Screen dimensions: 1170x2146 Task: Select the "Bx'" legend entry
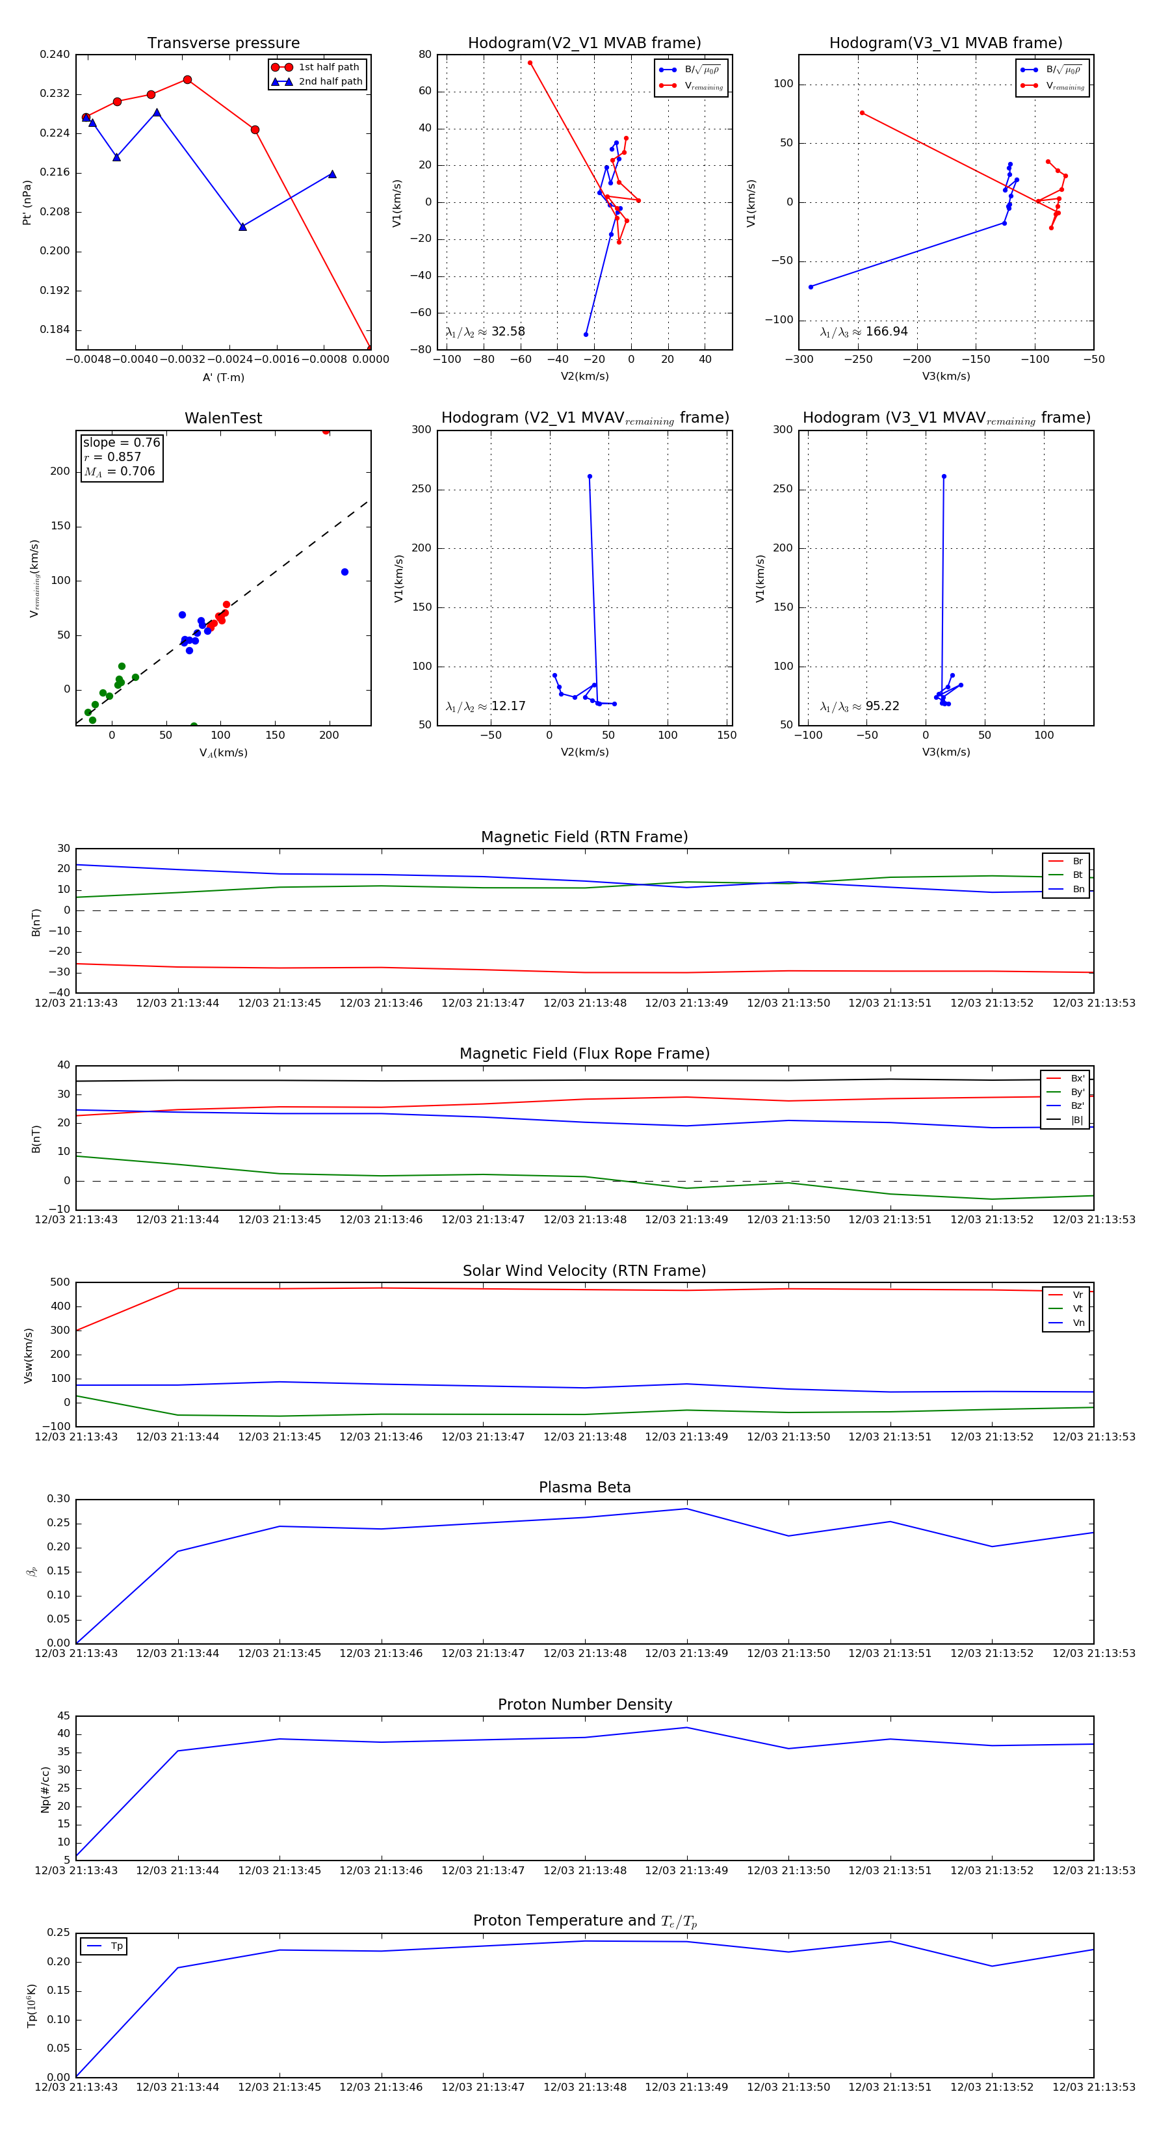point(1065,1079)
